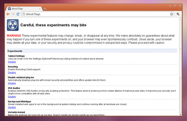Click 'Careful, these experiments may bite' heading

pos(53,25)
